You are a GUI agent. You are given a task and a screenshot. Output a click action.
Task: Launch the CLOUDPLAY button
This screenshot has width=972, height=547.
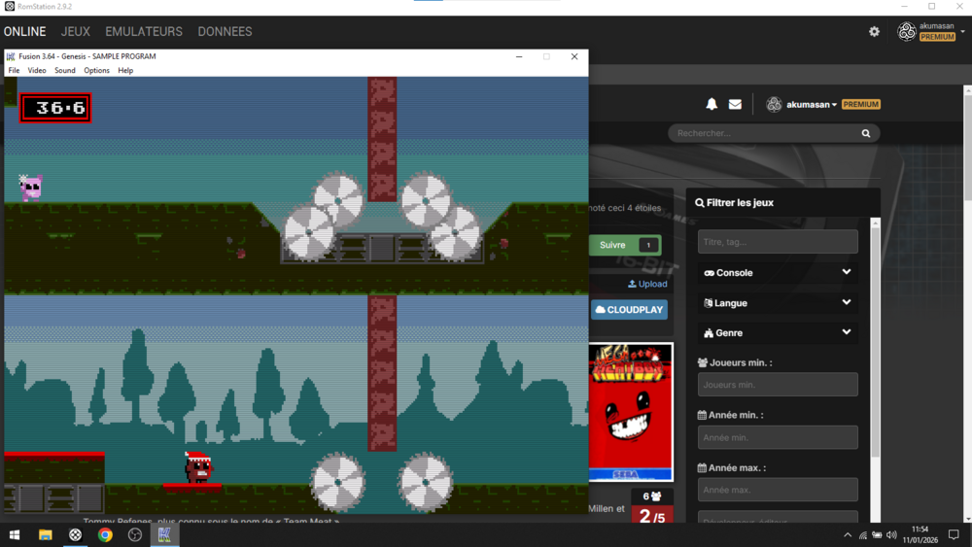click(629, 310)
